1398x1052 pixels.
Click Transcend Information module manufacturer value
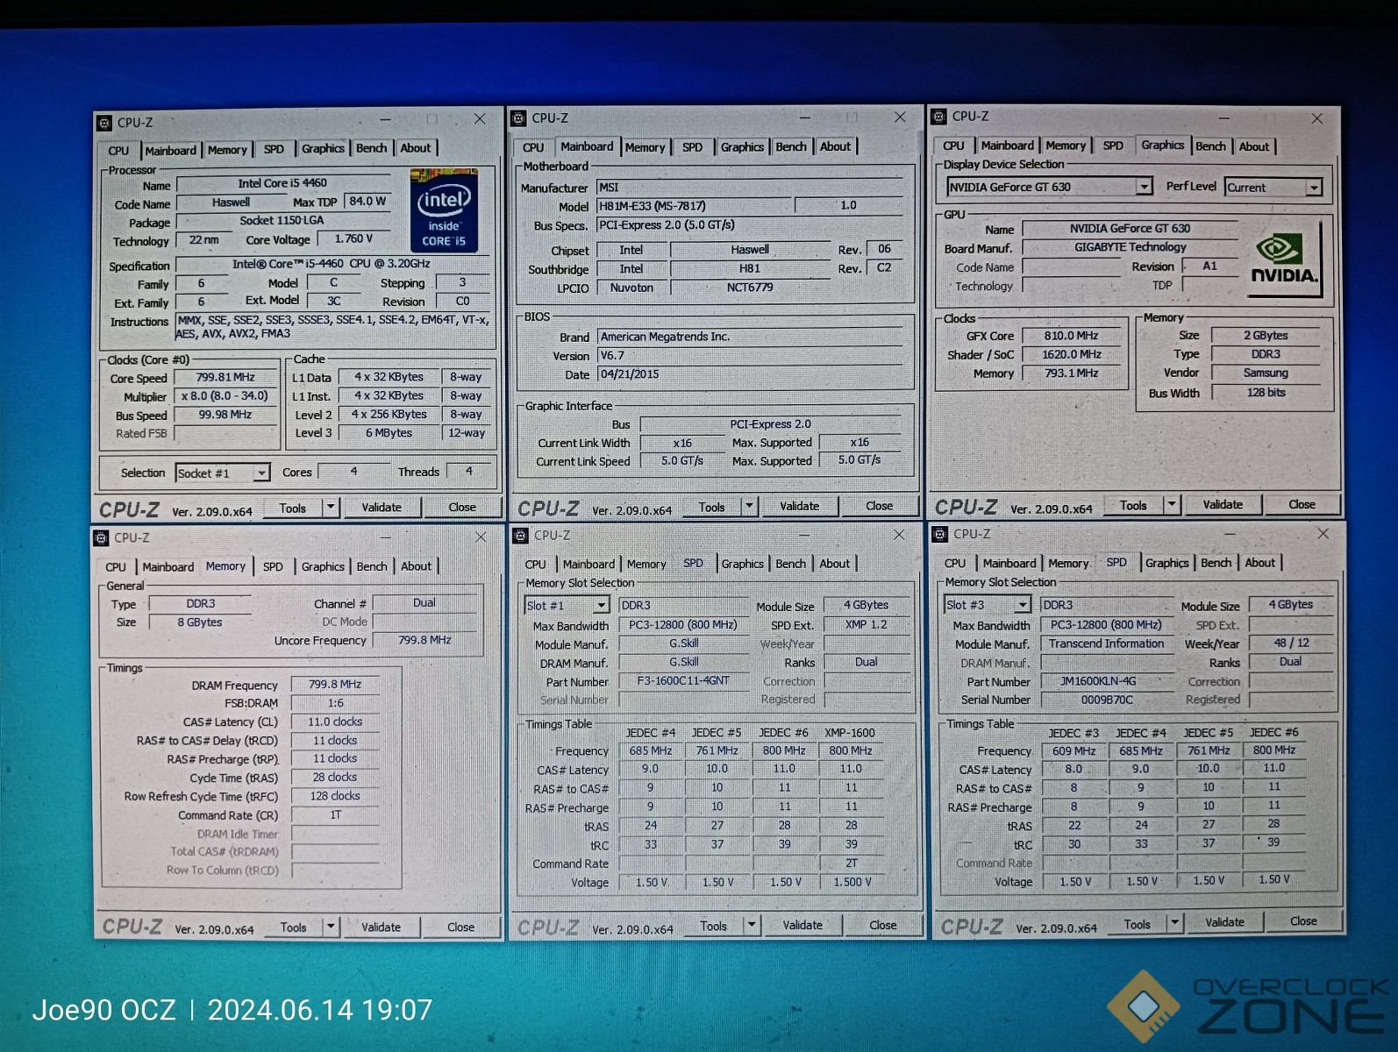1106,643
